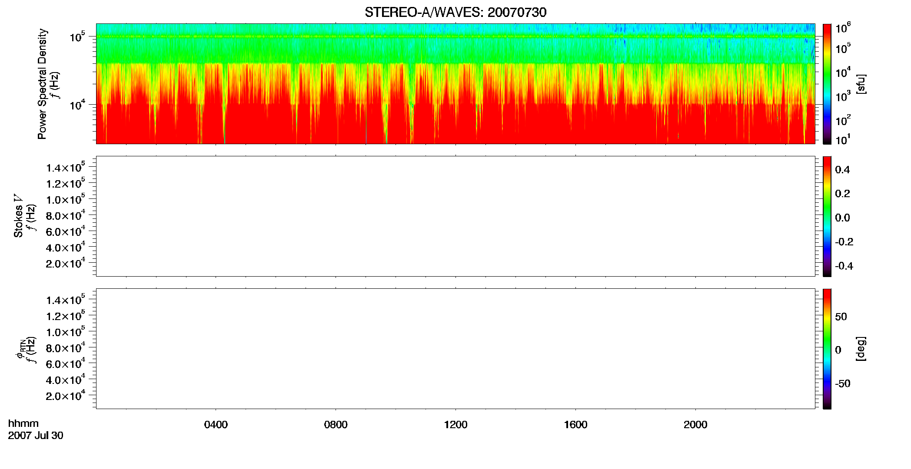Select the "[deg]" unit label

(x=861, y=348)
